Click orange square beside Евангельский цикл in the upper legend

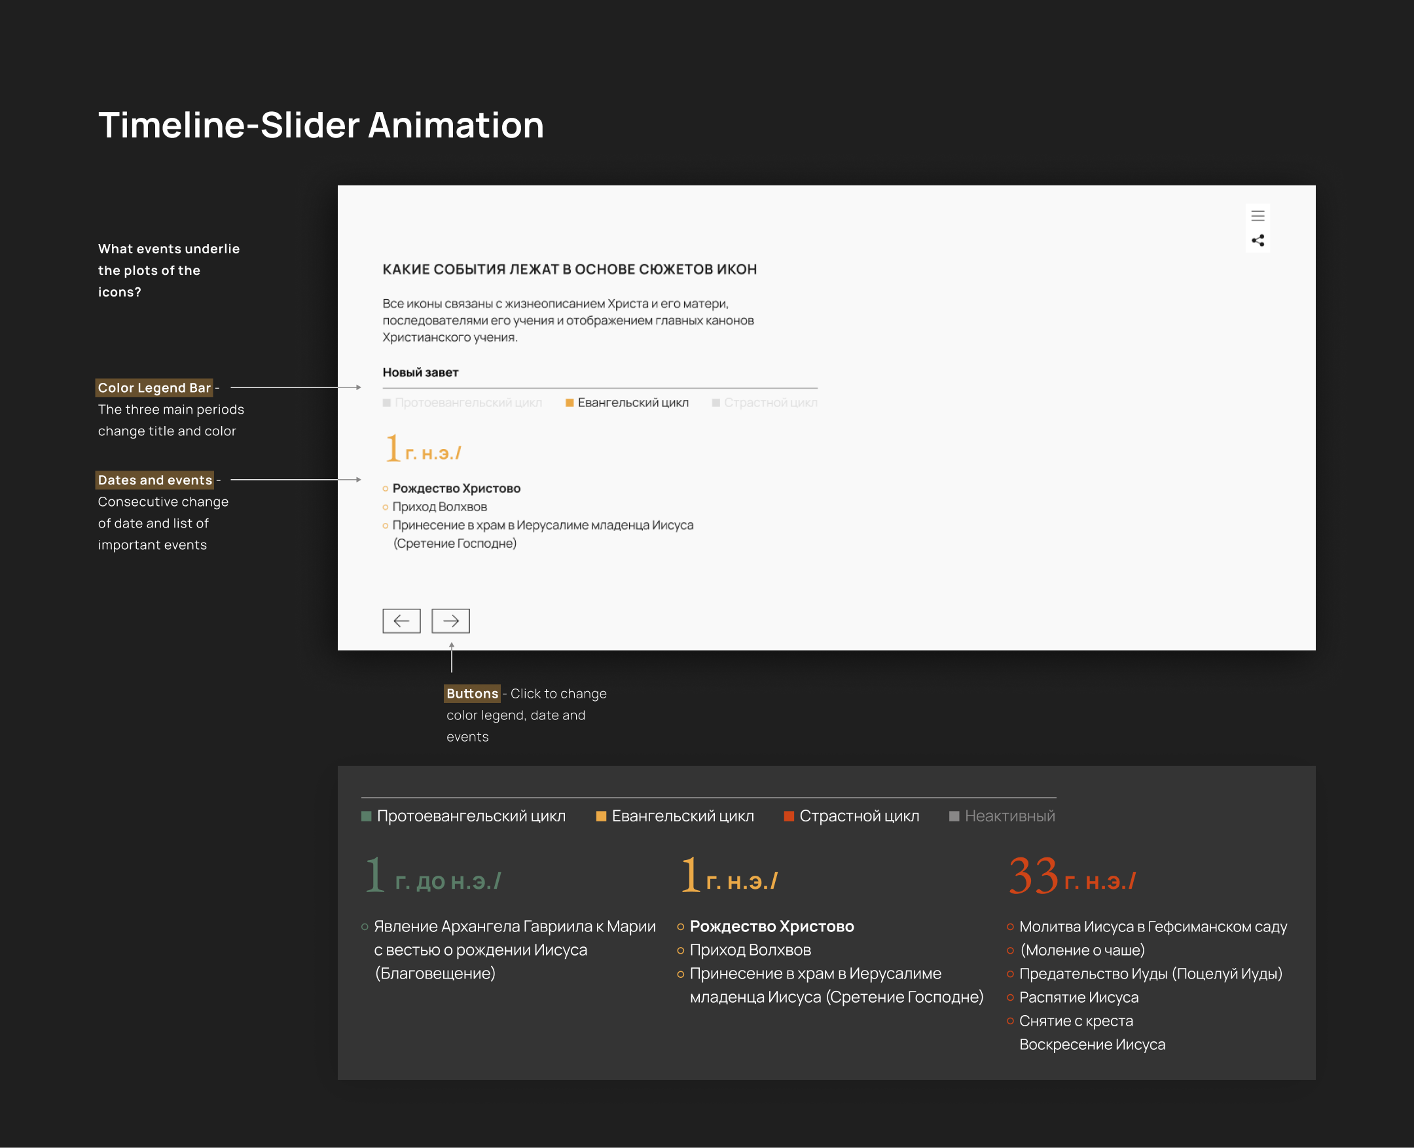click(x=569, y=403)
